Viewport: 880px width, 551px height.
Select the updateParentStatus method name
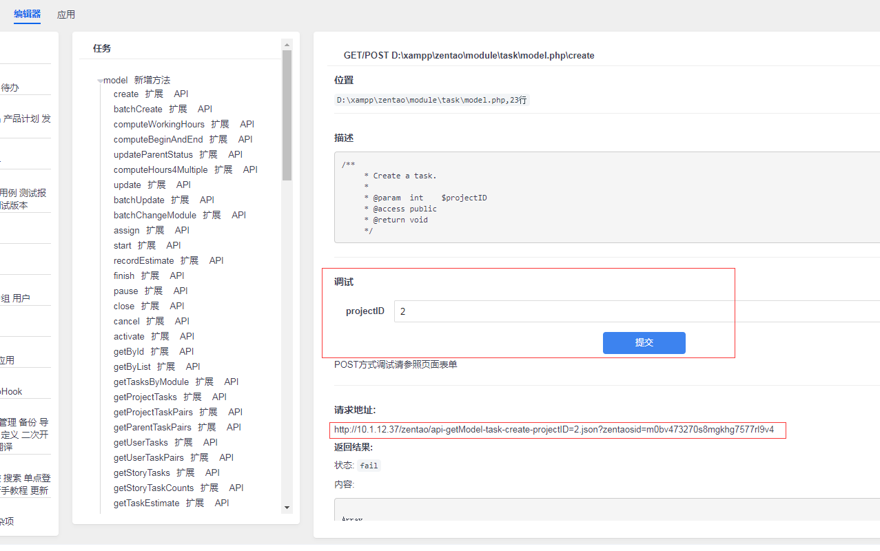(153, 154)
